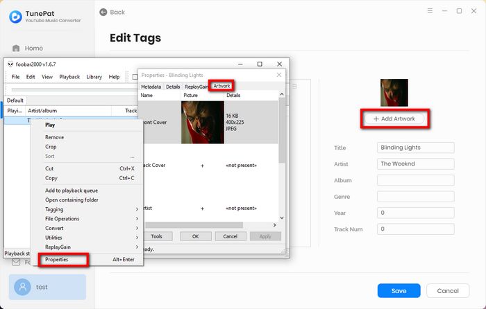Choose Cut from the context menu
Viewport: 486px width, 309px height.
(87, 168)
